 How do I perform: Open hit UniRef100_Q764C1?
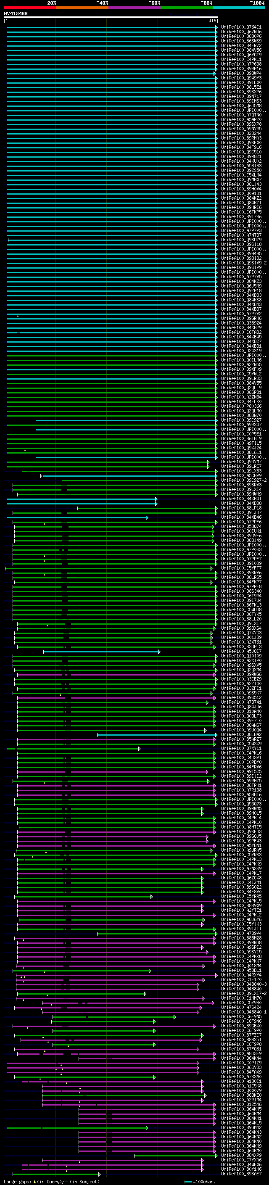[241, 27]
